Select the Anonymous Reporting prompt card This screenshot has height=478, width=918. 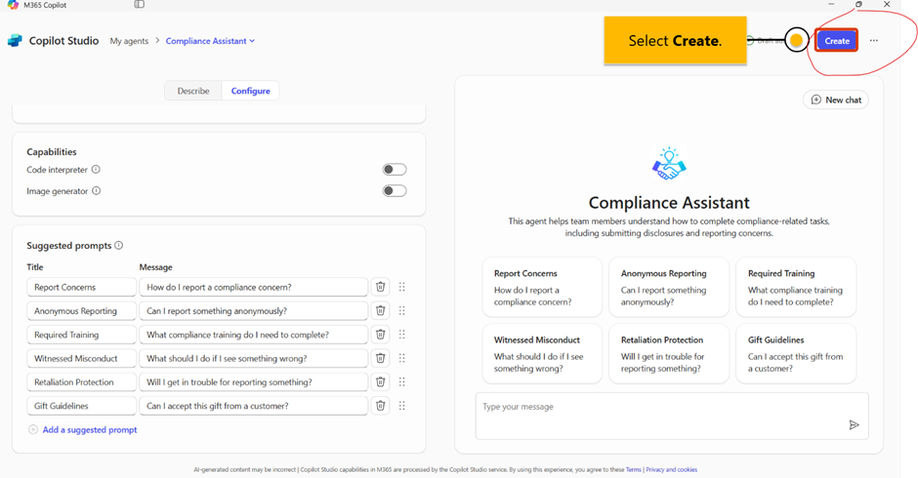(669, 287)
